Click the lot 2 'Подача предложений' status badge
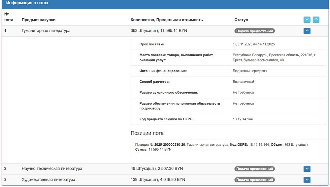The width and height of the screenshot is (330, 187). [x=254, y=169]
